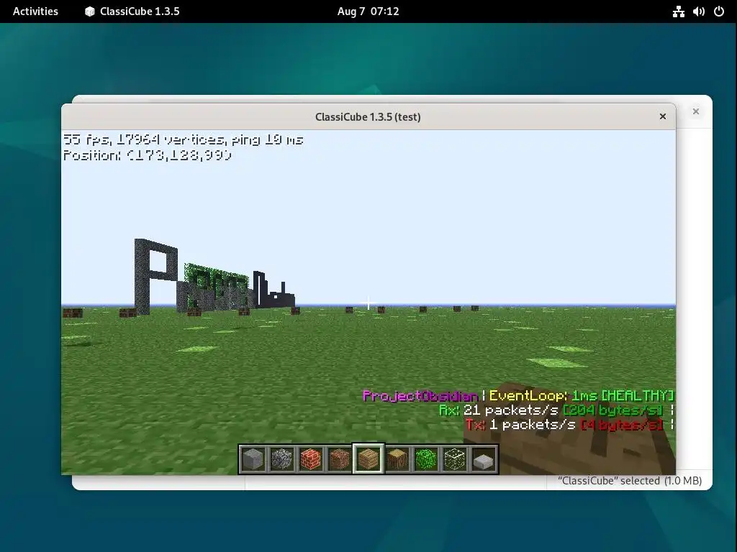Open the Activities overview
The height and width of the screenshot is (552, 737).
tap(35, 11)
